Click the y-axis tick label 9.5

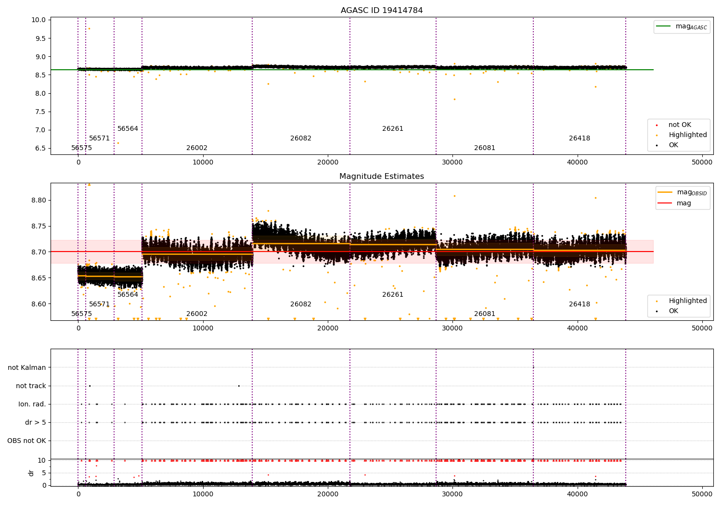[x=41, y=38]
